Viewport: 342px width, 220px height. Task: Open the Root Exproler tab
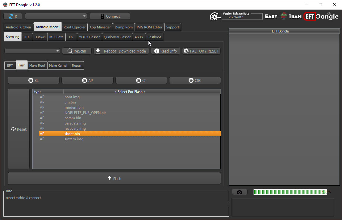[x=75, y=27]
